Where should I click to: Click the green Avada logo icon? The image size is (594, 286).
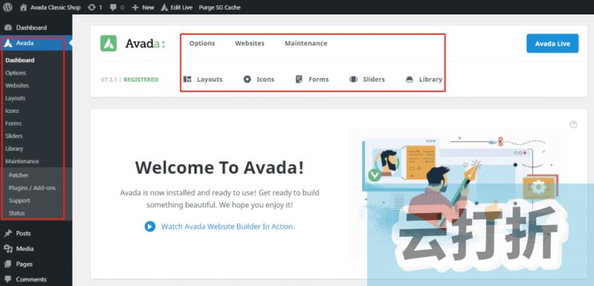(108, 43)
